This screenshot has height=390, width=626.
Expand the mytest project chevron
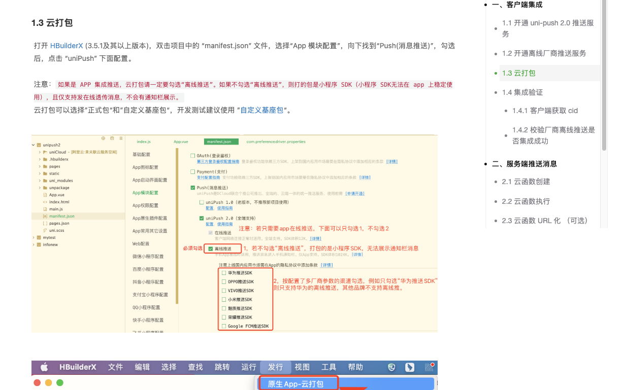(x=34, y=237)
